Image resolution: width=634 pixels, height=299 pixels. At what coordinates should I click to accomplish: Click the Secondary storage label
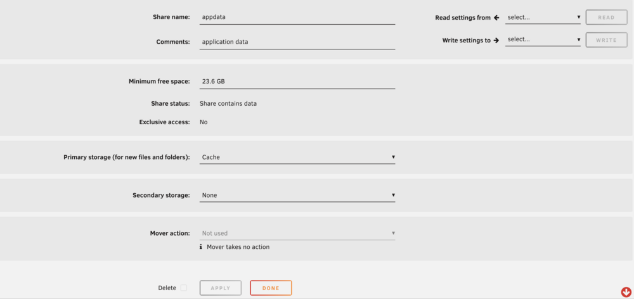161,195
